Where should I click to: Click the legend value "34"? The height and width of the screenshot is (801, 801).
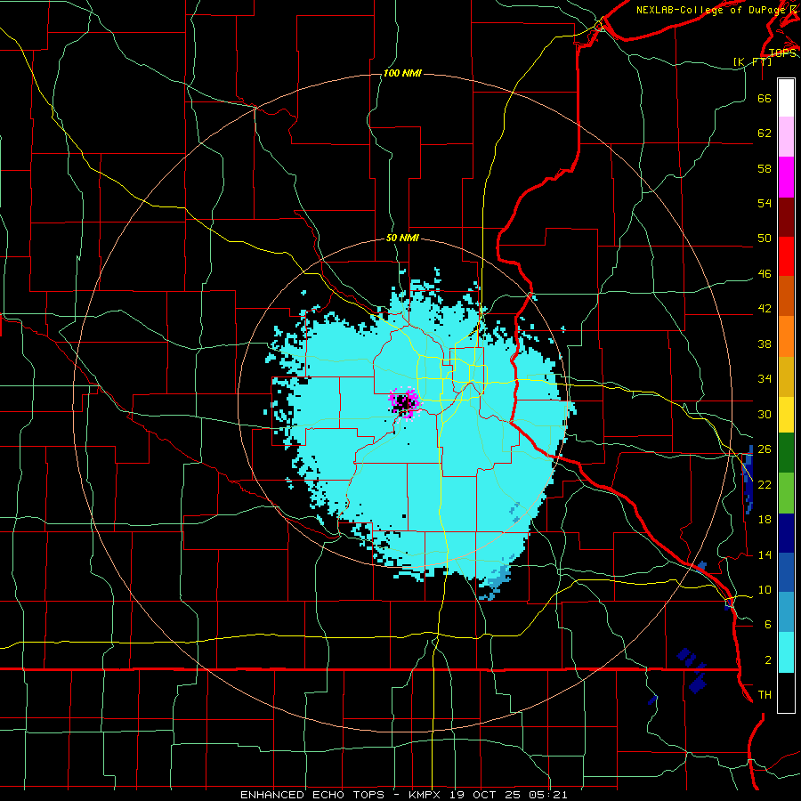[x=765, y=378]
